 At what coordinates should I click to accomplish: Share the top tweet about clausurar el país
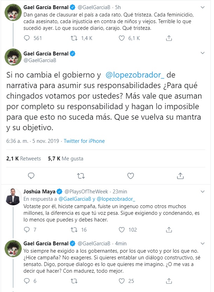coord(169,38)
